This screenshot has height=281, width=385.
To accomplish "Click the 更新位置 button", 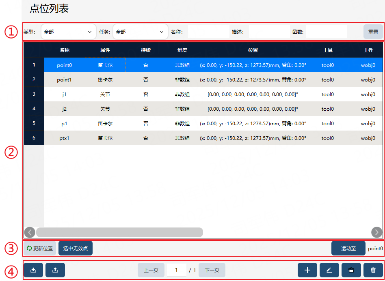I will tap(40, 248).
